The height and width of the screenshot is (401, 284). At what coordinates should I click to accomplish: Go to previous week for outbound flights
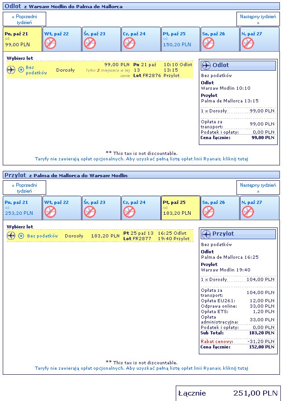pyautogui.click(x=24, y=19)
